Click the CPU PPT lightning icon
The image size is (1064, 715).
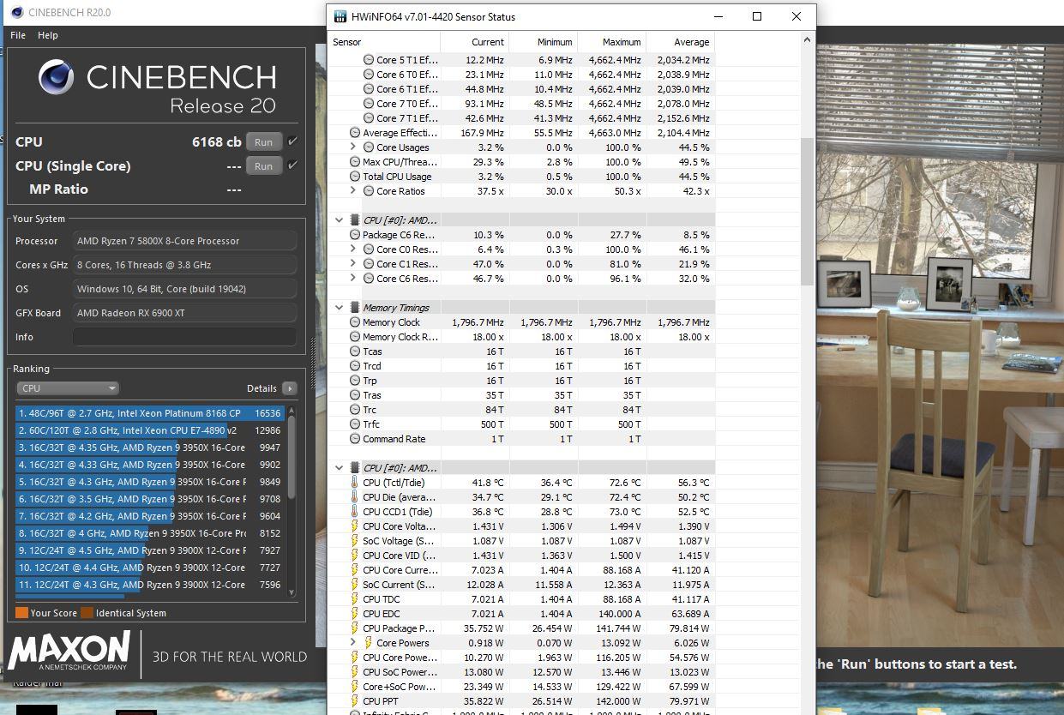(354, 701)
